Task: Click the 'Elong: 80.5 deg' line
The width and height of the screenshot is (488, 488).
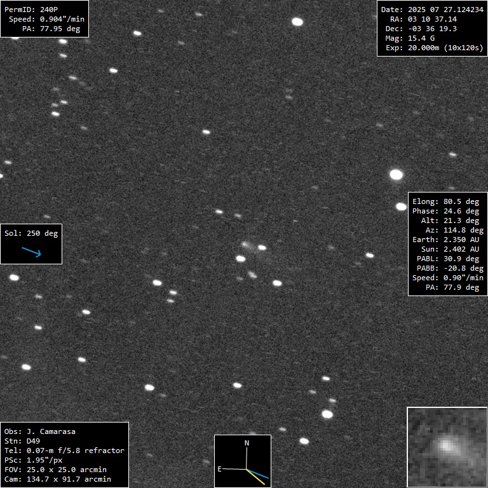Action: pos(445,201)
